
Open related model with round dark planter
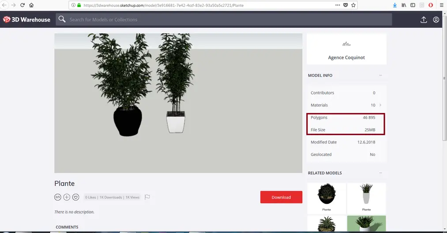click(x=327, y=198)
